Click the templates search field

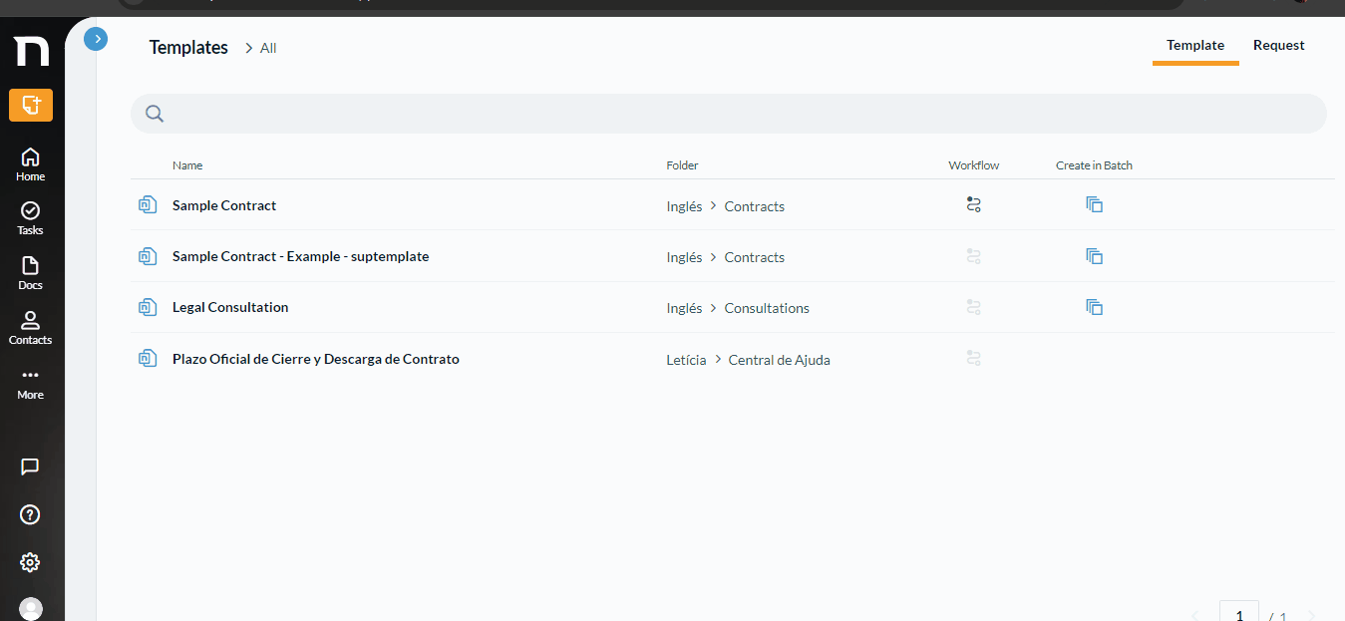pyautogui.click(x=729, y=114)
